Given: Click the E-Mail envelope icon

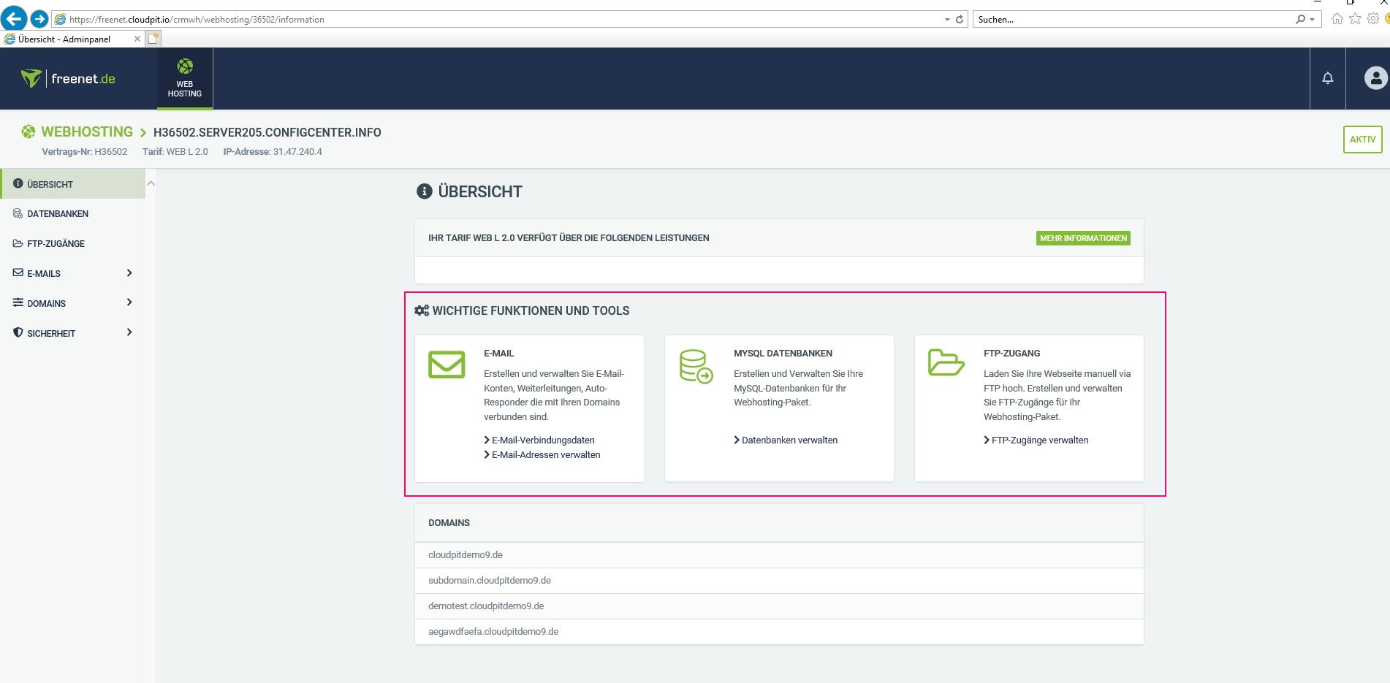Looking at the screenshot, I should [x=446, y=364].
